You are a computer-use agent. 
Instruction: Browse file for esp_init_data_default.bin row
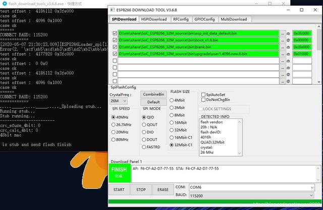pos(283,33)
